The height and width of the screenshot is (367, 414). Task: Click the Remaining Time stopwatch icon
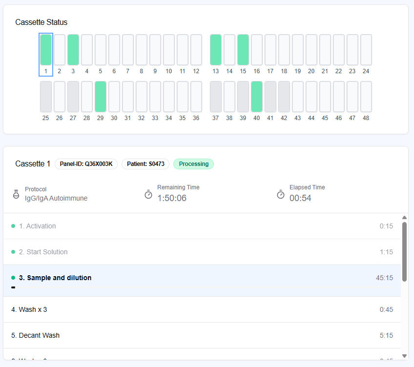click(148, 194)
